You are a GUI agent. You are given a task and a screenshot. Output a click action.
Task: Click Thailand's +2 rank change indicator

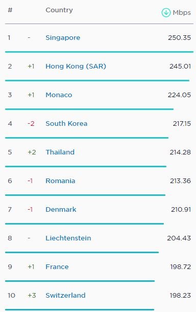[32, 152]
